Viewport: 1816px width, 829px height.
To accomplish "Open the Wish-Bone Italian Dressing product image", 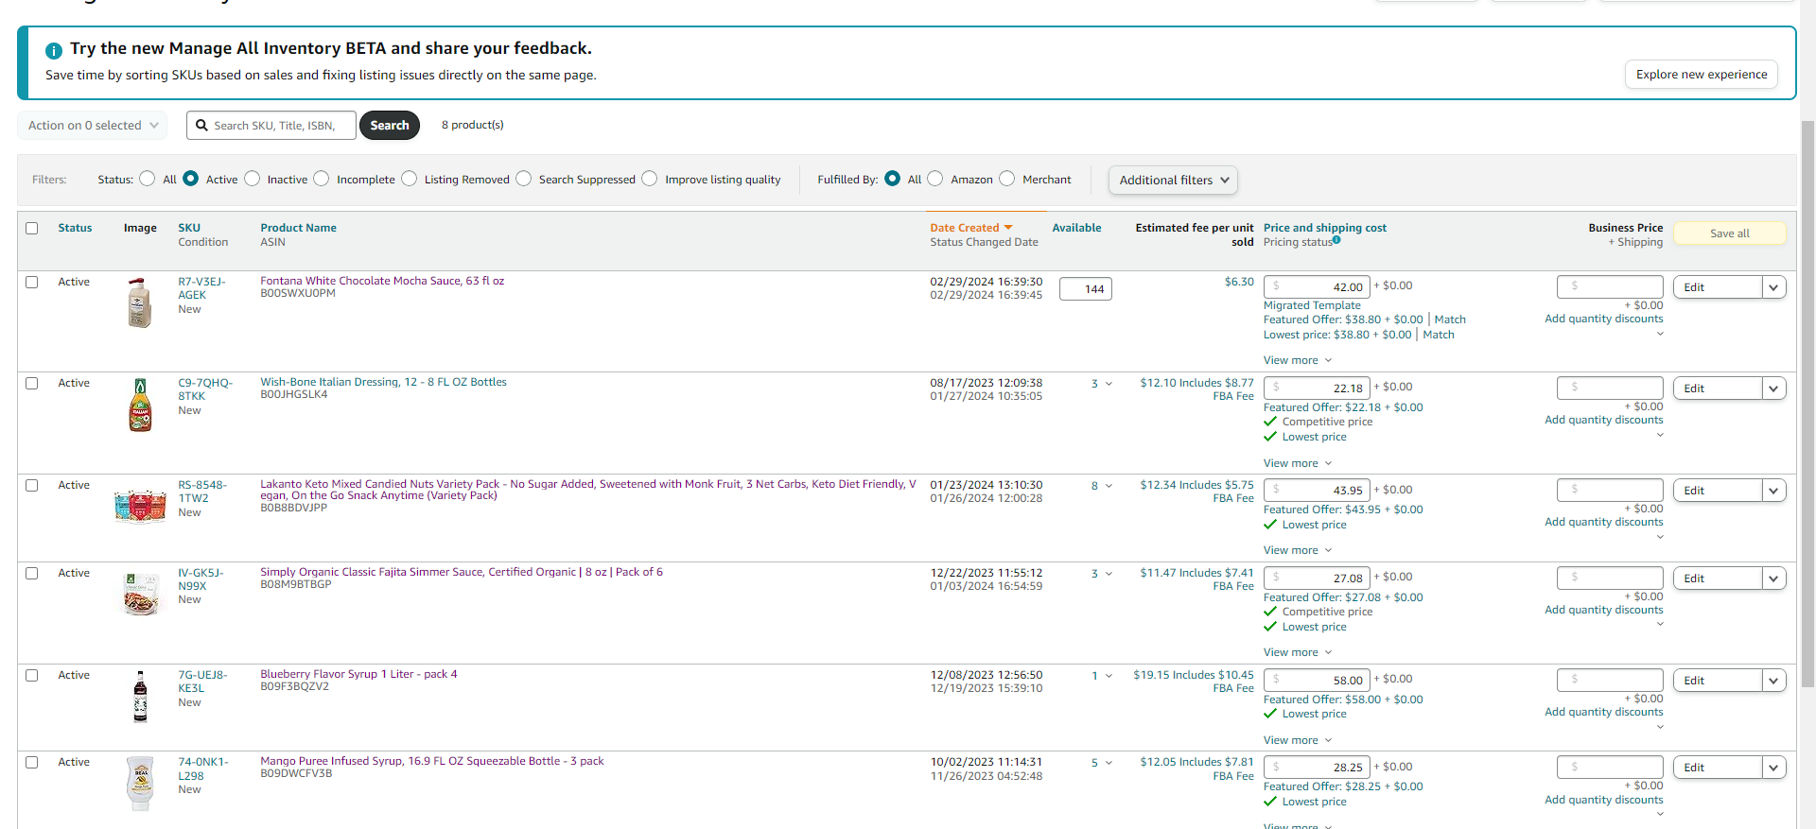I will pyautogui.click(x=140, y=405).
